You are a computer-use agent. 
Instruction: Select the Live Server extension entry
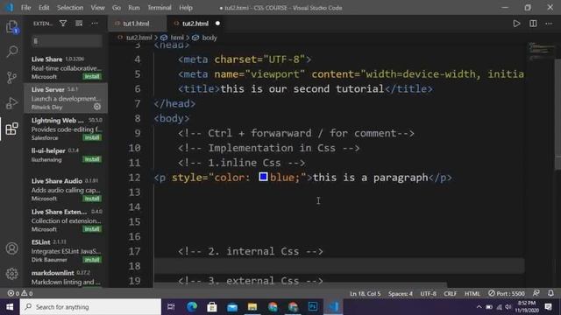(x=66, y=98)
